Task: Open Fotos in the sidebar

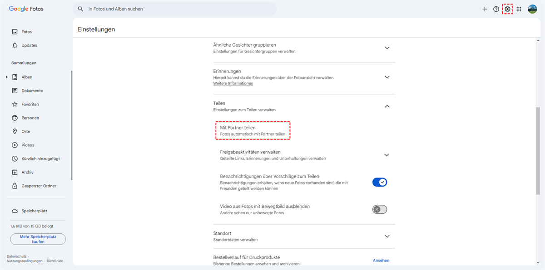Action: click(x=26, y=32)
